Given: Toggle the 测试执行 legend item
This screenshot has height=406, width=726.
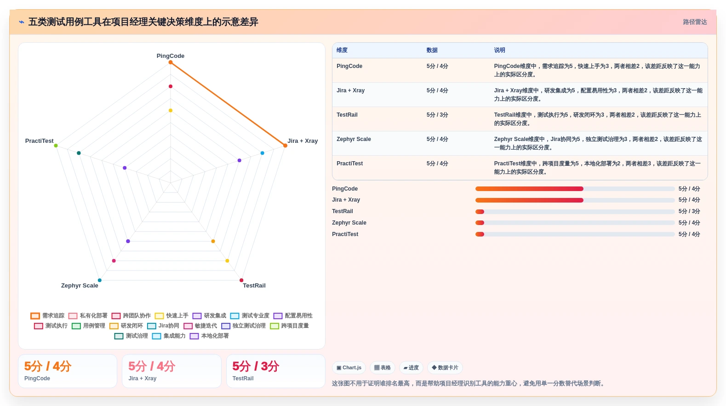Looking at the screenshot, I should (x=51, y=326).
